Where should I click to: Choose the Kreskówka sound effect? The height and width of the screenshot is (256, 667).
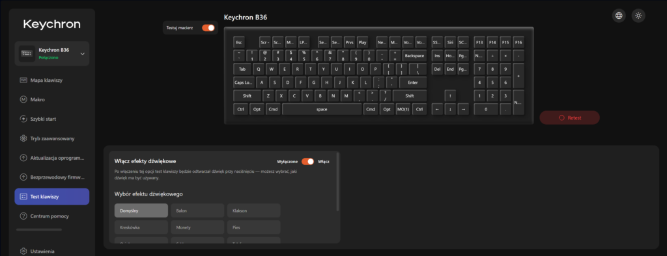(x=141, y=227)
